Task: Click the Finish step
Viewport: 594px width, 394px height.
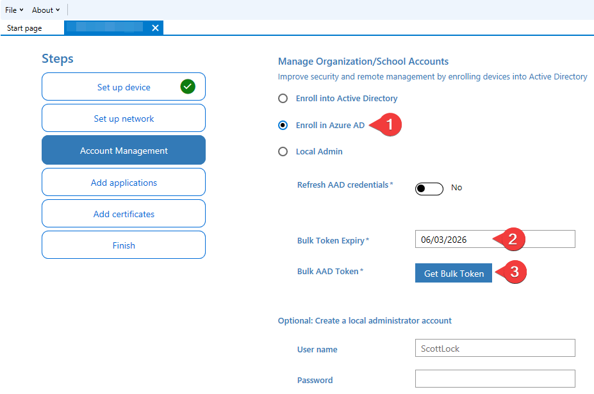Action: click(123, 245)
